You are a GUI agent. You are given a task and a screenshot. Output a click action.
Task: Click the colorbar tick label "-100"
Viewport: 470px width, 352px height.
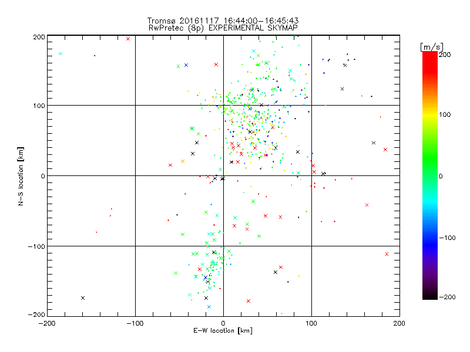point(447,238)
